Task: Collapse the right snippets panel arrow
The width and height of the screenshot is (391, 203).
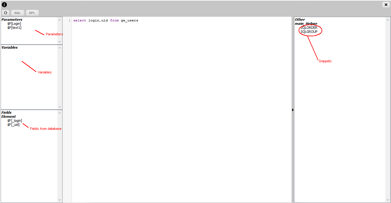Action: [293, 110]
